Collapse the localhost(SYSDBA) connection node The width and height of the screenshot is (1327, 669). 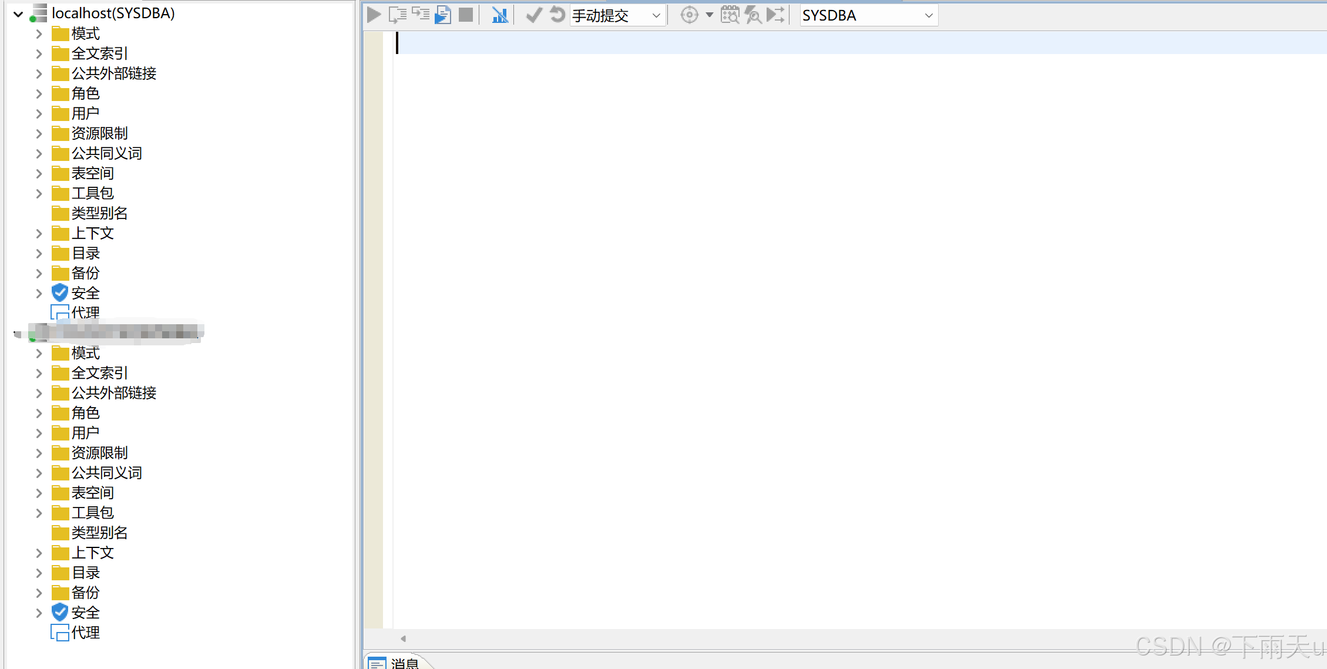(18, 14)
